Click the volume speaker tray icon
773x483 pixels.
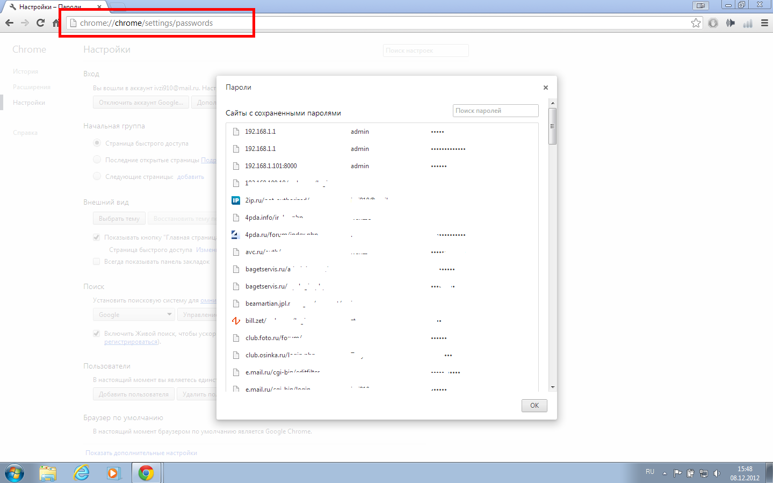point(717,473)
